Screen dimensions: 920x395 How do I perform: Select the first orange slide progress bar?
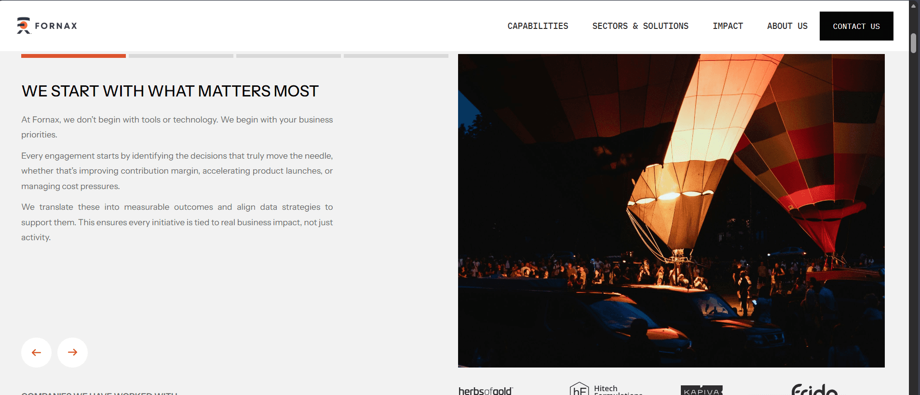pos(73,56)
